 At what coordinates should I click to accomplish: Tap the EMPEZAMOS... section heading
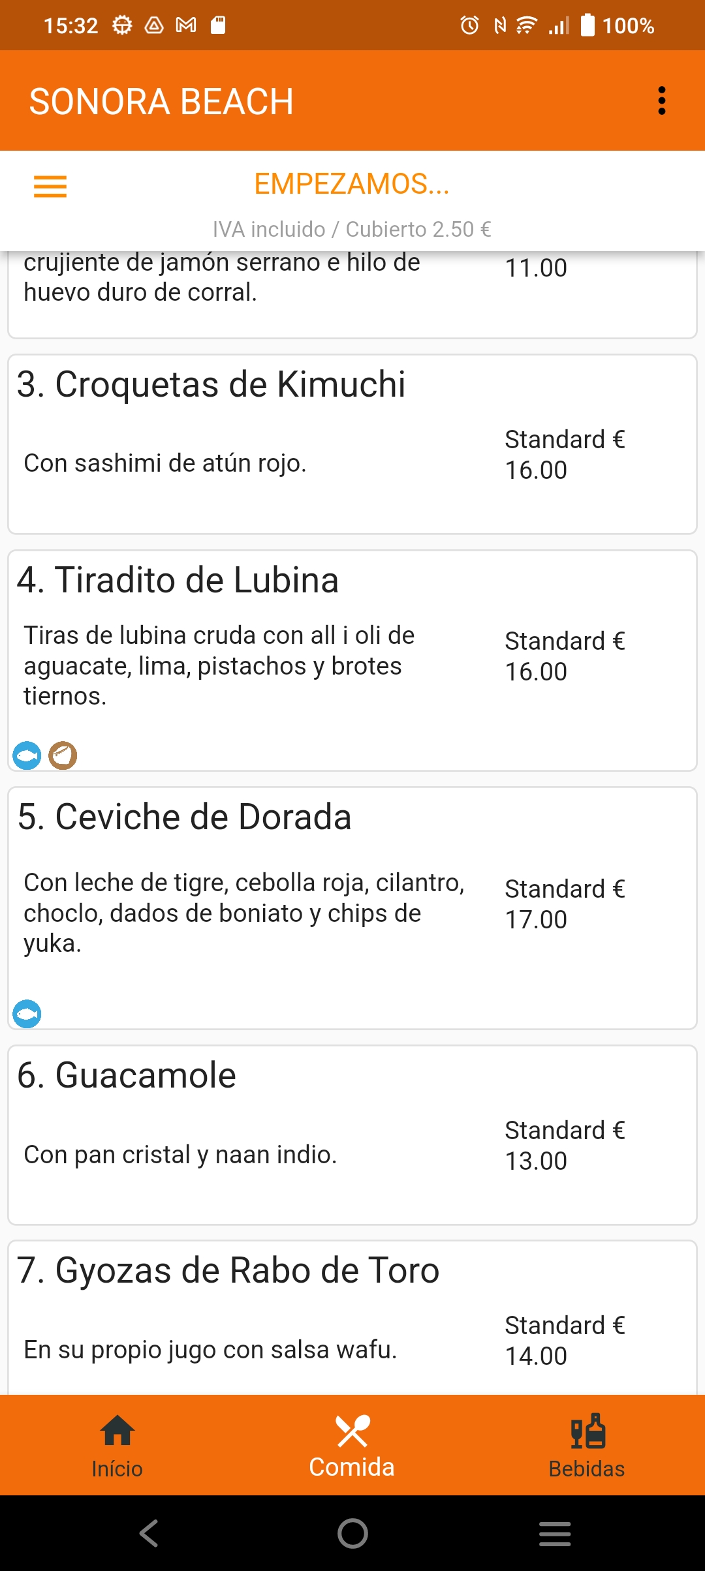352,184
